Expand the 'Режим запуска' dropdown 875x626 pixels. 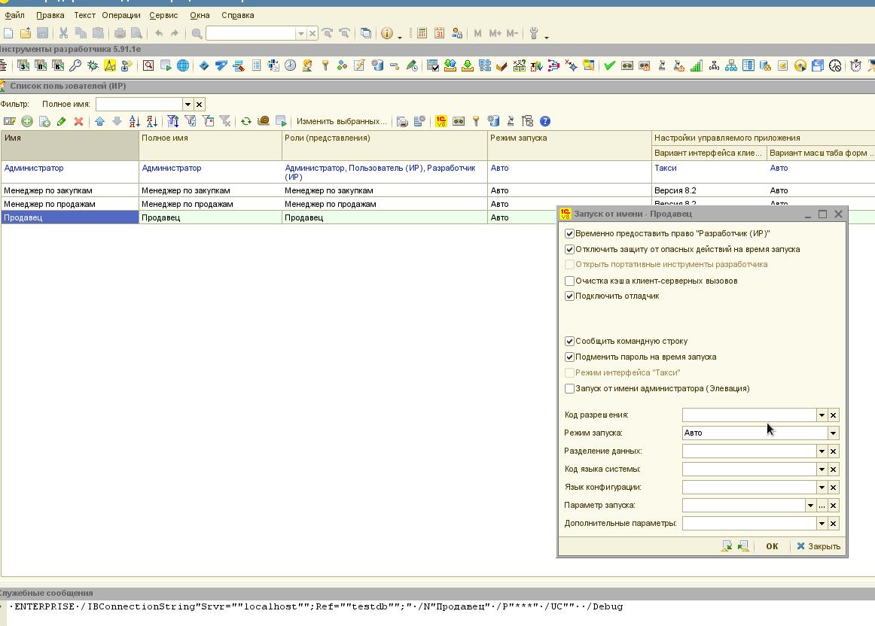pyautogui.click(x=833, y=433)
